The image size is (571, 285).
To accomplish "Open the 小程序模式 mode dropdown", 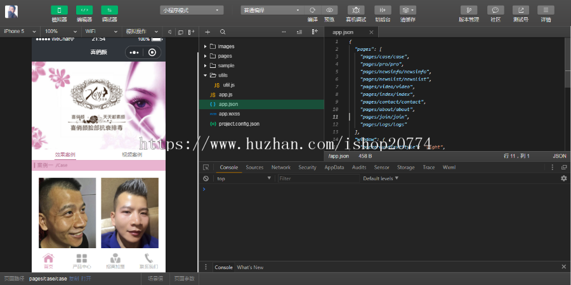I will tap(192, 10).
